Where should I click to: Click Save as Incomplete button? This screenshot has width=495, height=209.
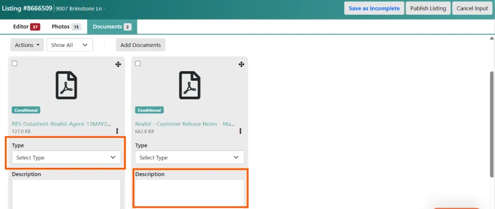click(374, 8)
